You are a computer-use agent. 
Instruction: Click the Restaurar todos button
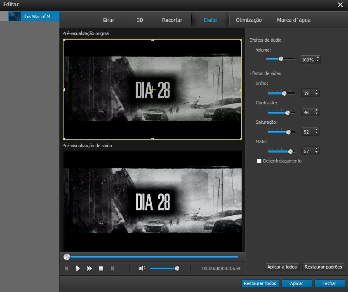(x=260, y=283)
